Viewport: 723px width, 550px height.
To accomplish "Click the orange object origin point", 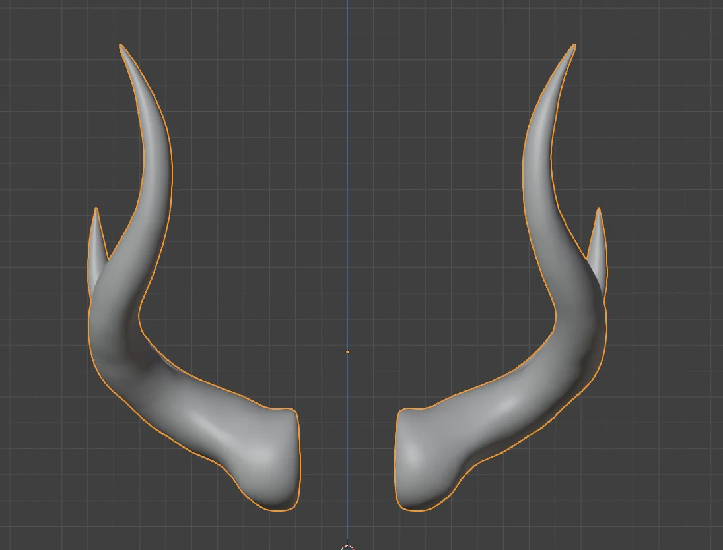I will [x=348, y=352].
